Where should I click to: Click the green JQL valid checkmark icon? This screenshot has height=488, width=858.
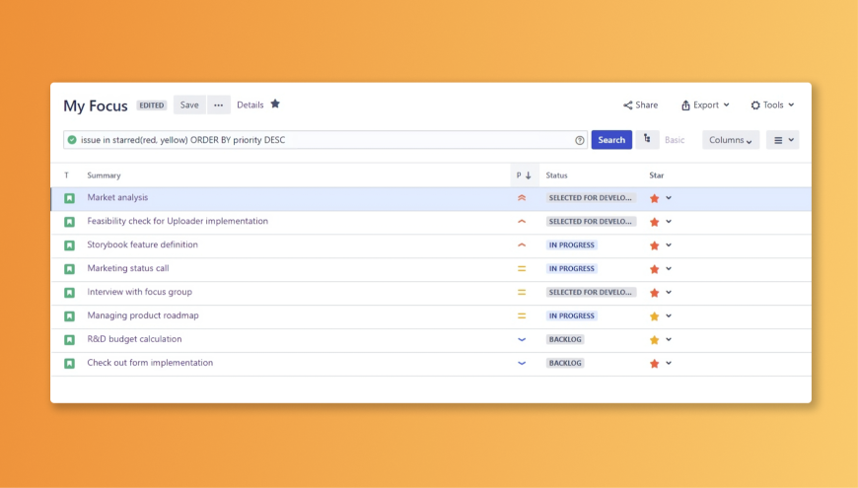pyautogui.click(x=72, y=140)
